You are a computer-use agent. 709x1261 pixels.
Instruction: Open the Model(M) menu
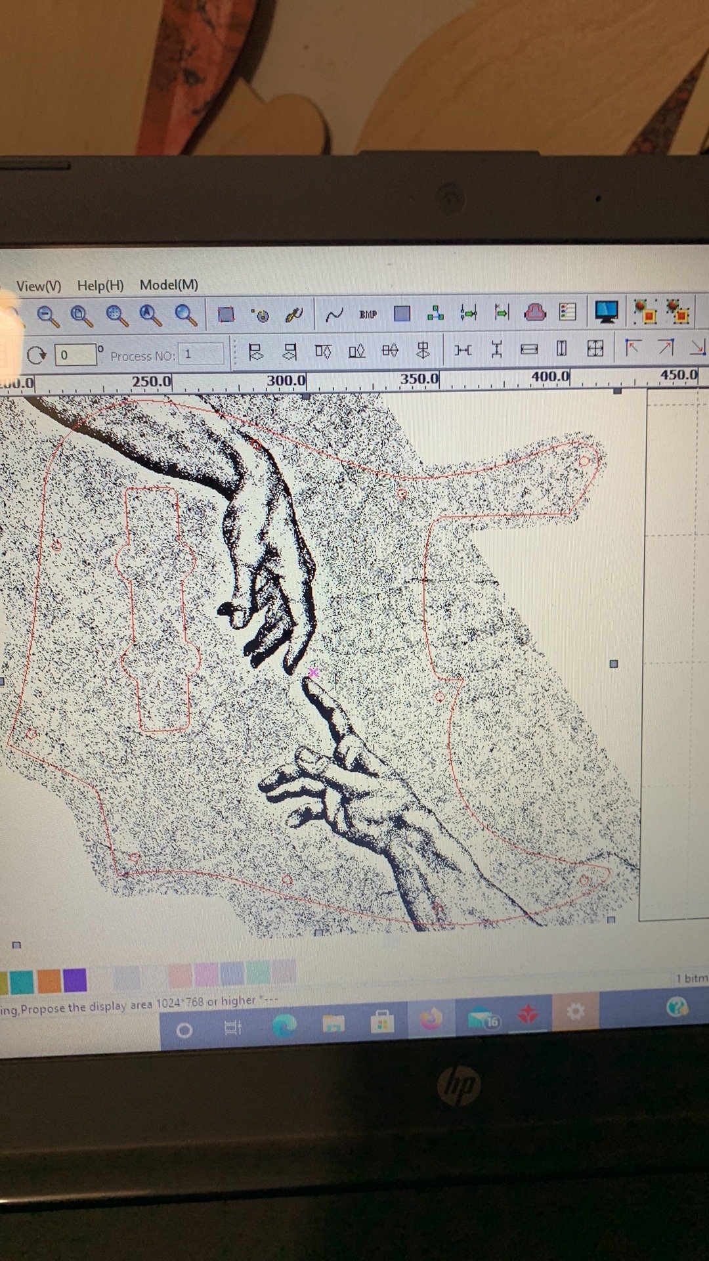pyautogui.click(x=169, y=284)
